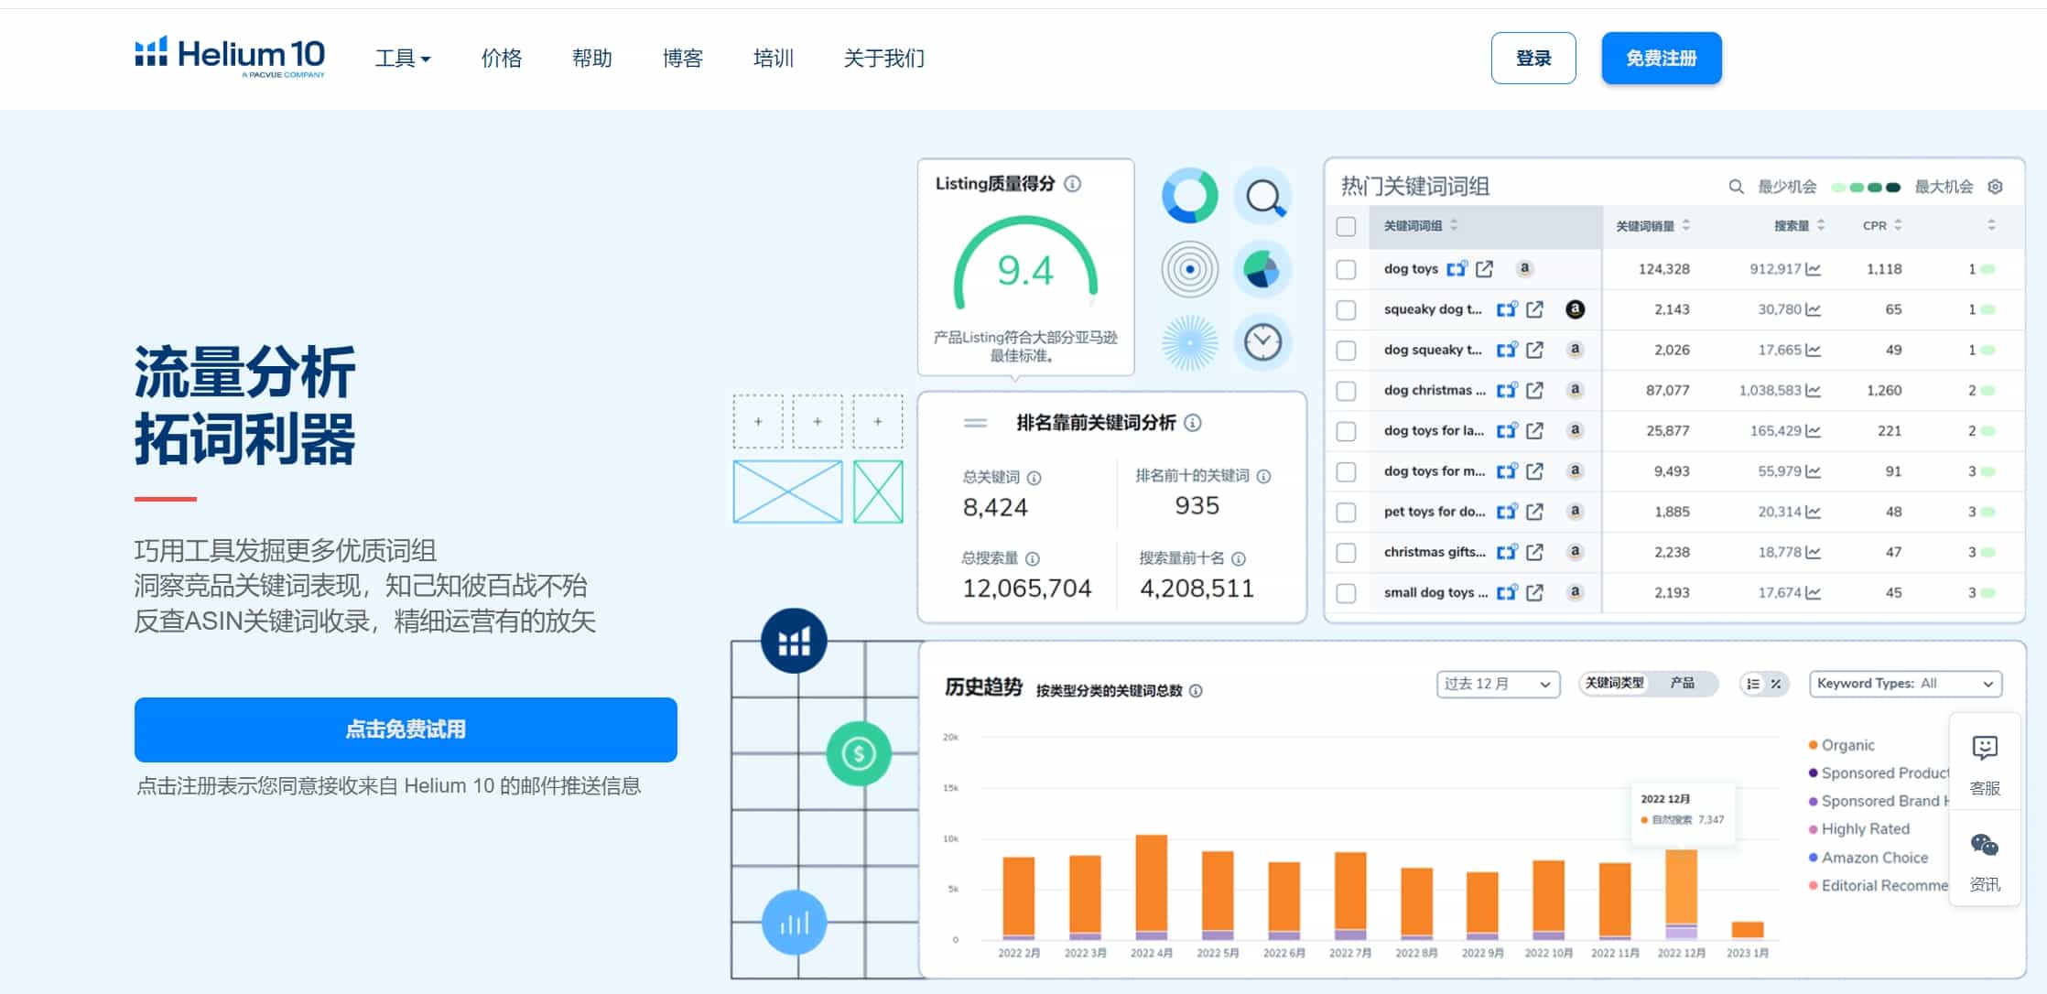This screenshot has height=994, width=2047.
Task: Click the 2022 12月 orange bar in chart
Action: click(1681, 886)
